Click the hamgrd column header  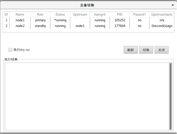[100, 14]
